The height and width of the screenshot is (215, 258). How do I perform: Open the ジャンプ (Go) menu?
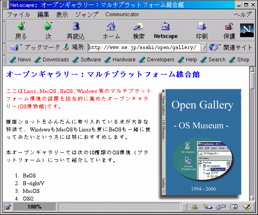pyautogui.click(x=87, y=15)
